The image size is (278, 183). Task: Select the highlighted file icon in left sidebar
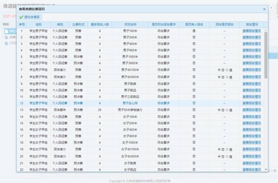click(7, 31)
